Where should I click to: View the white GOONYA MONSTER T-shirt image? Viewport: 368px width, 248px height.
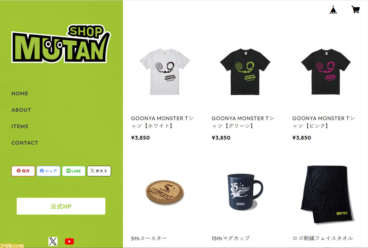[164, 72]
